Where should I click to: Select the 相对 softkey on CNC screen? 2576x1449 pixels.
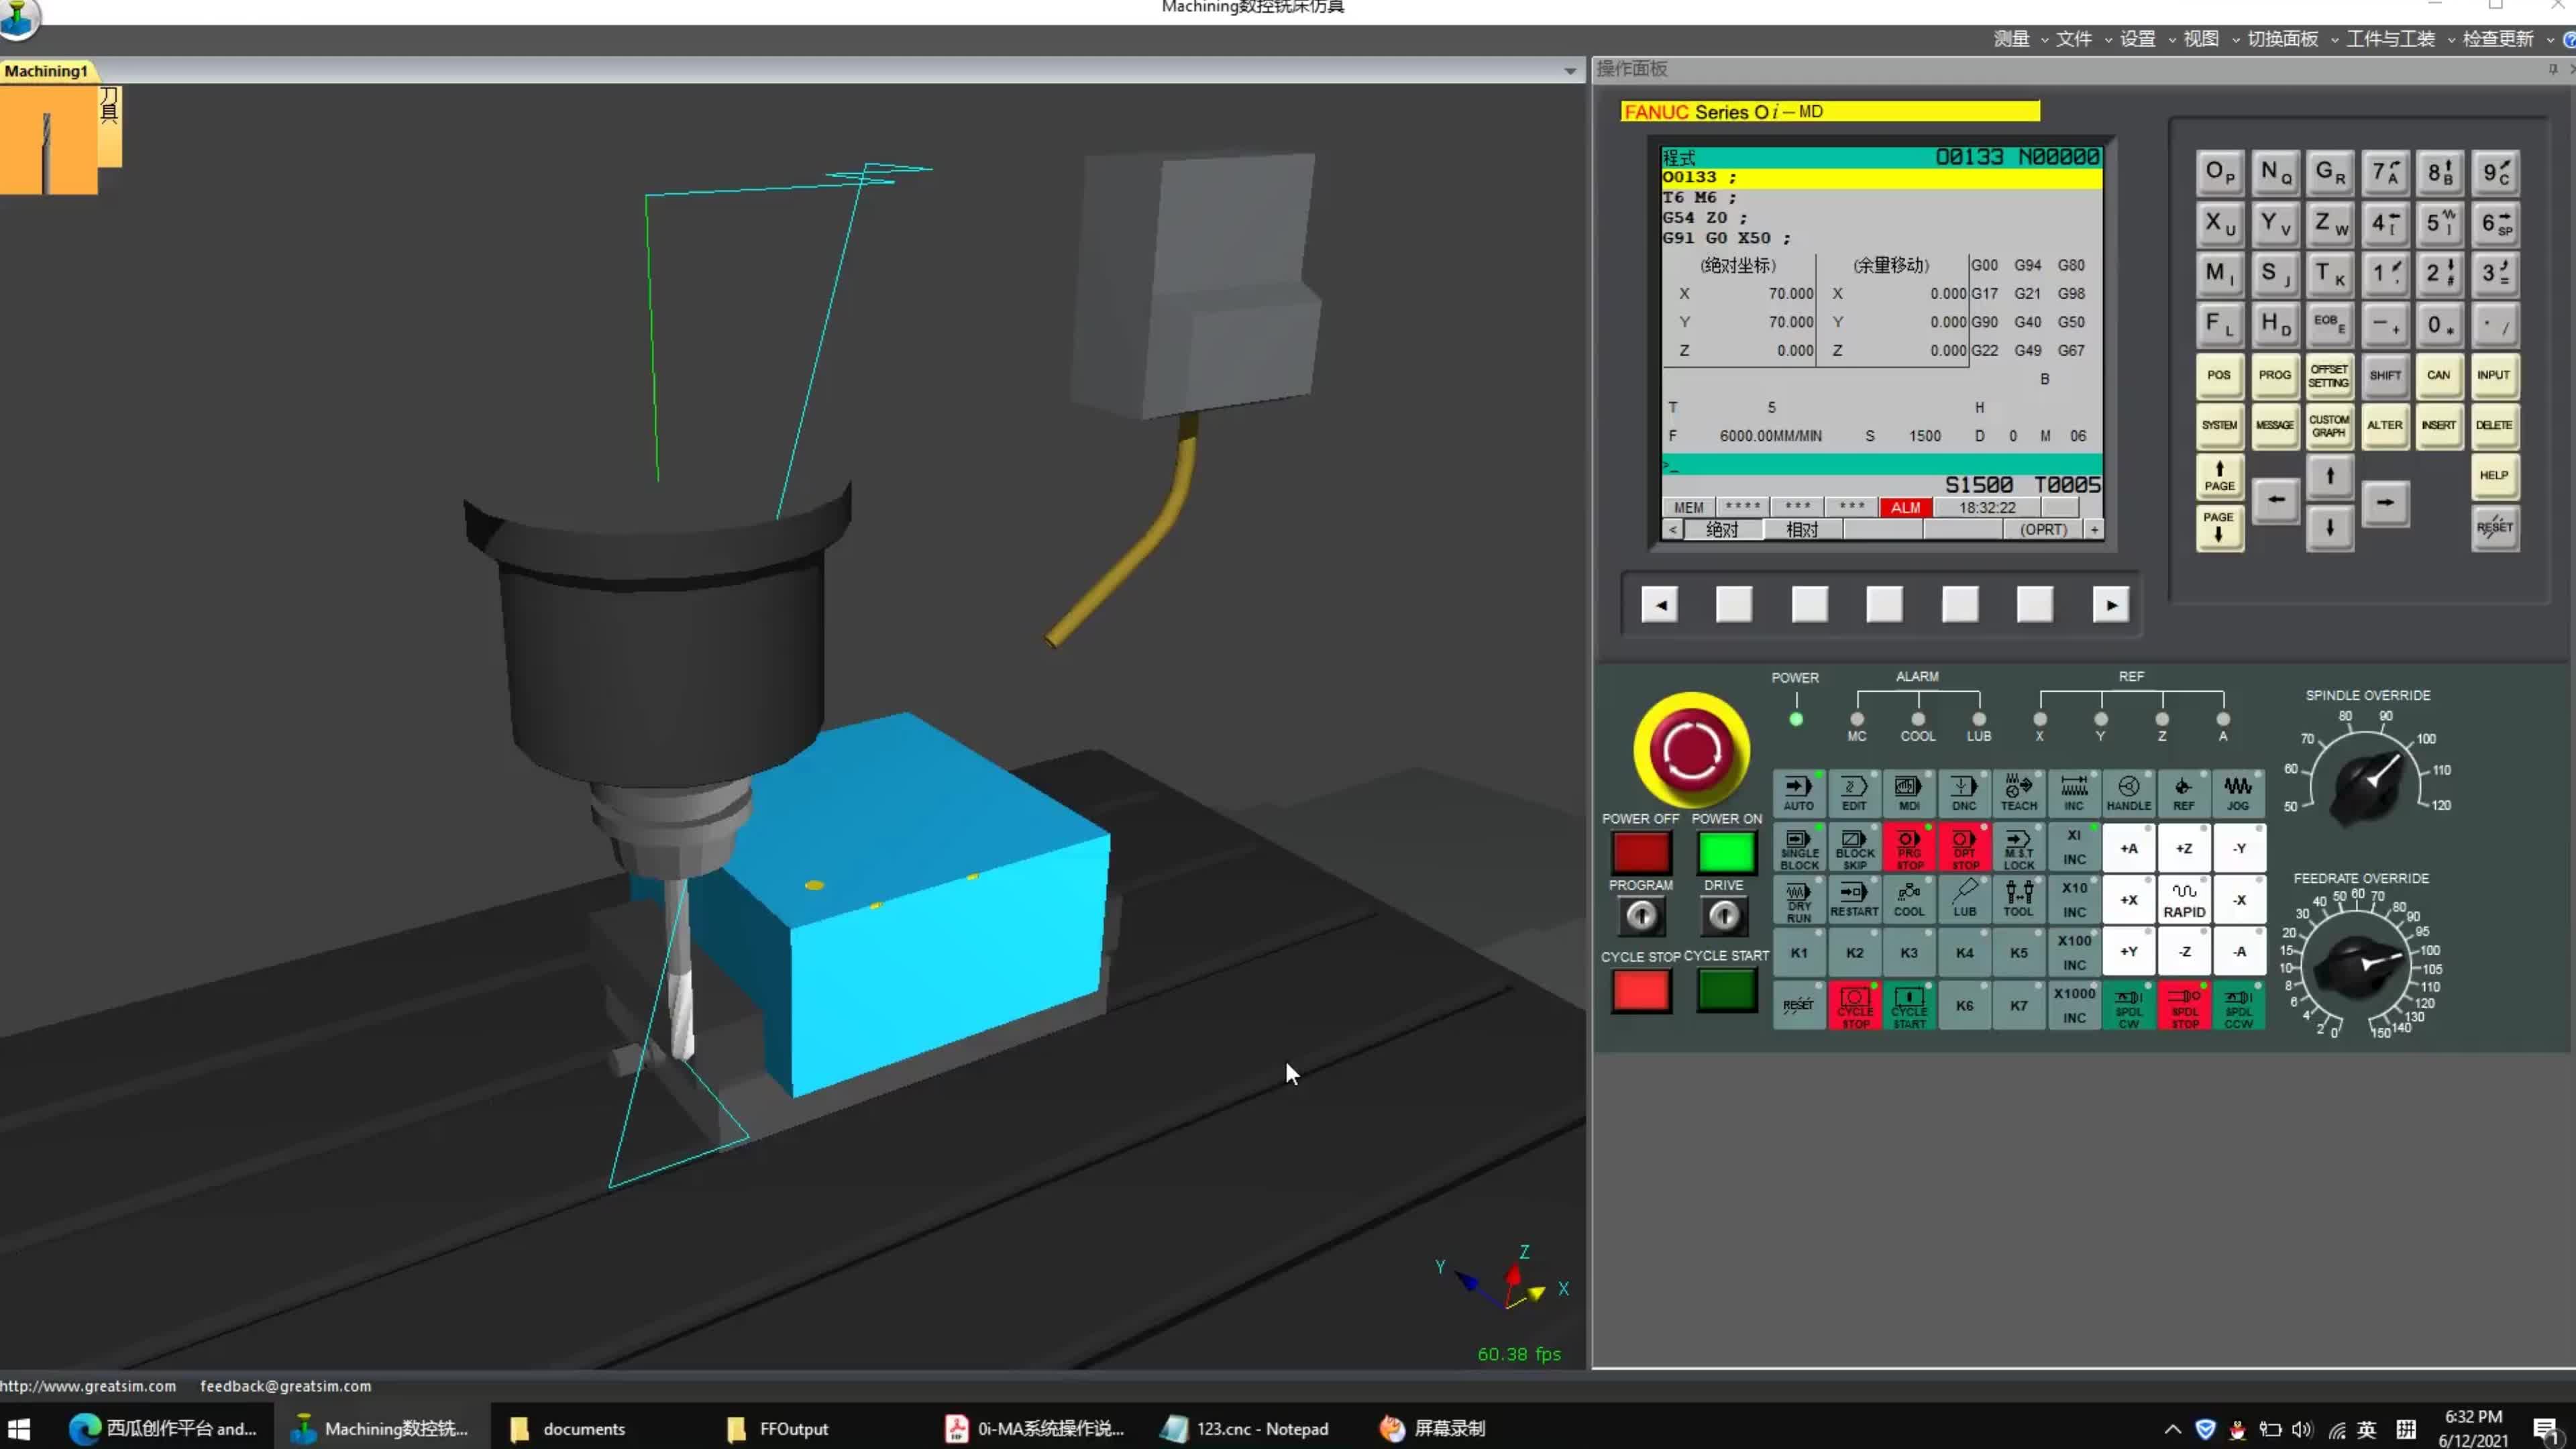[x=1802, y=530]
